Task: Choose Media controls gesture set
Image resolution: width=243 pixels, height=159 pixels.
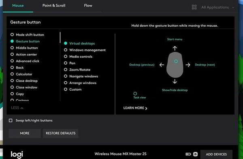Action: click(78, 57)
